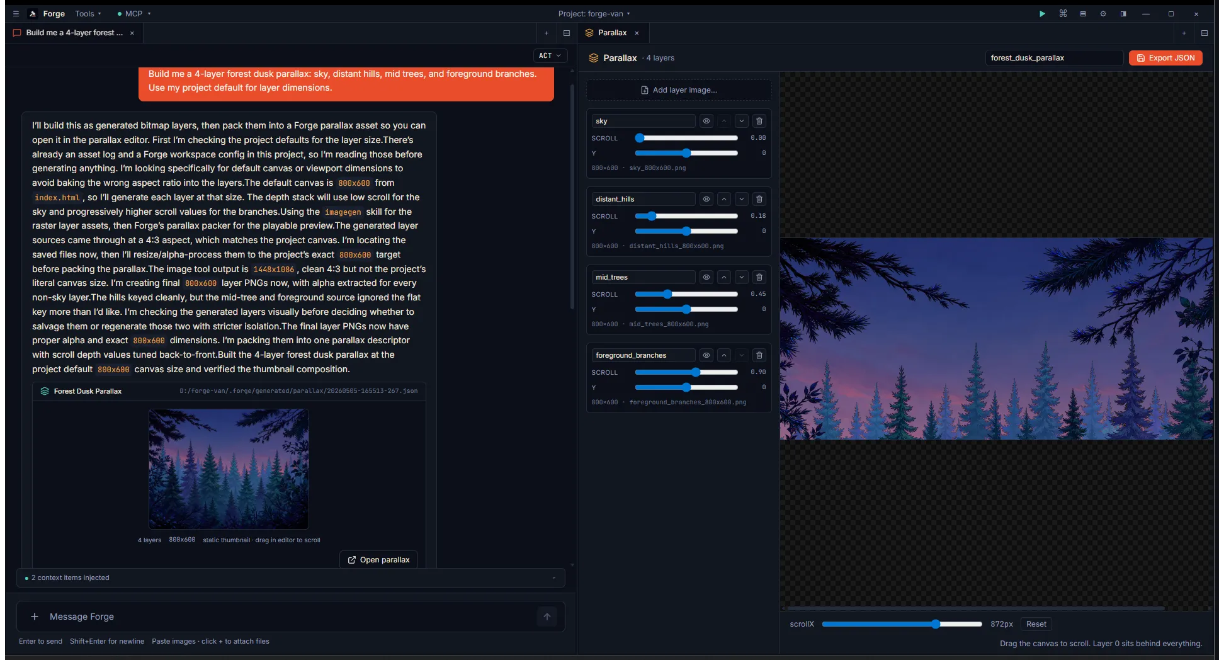
Task: Toggle visibility of the sky layer
Action: (706, 121)
